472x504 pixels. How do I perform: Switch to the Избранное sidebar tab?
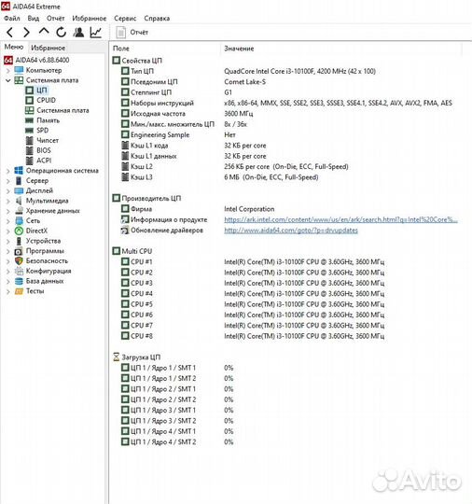click(48, 48)
